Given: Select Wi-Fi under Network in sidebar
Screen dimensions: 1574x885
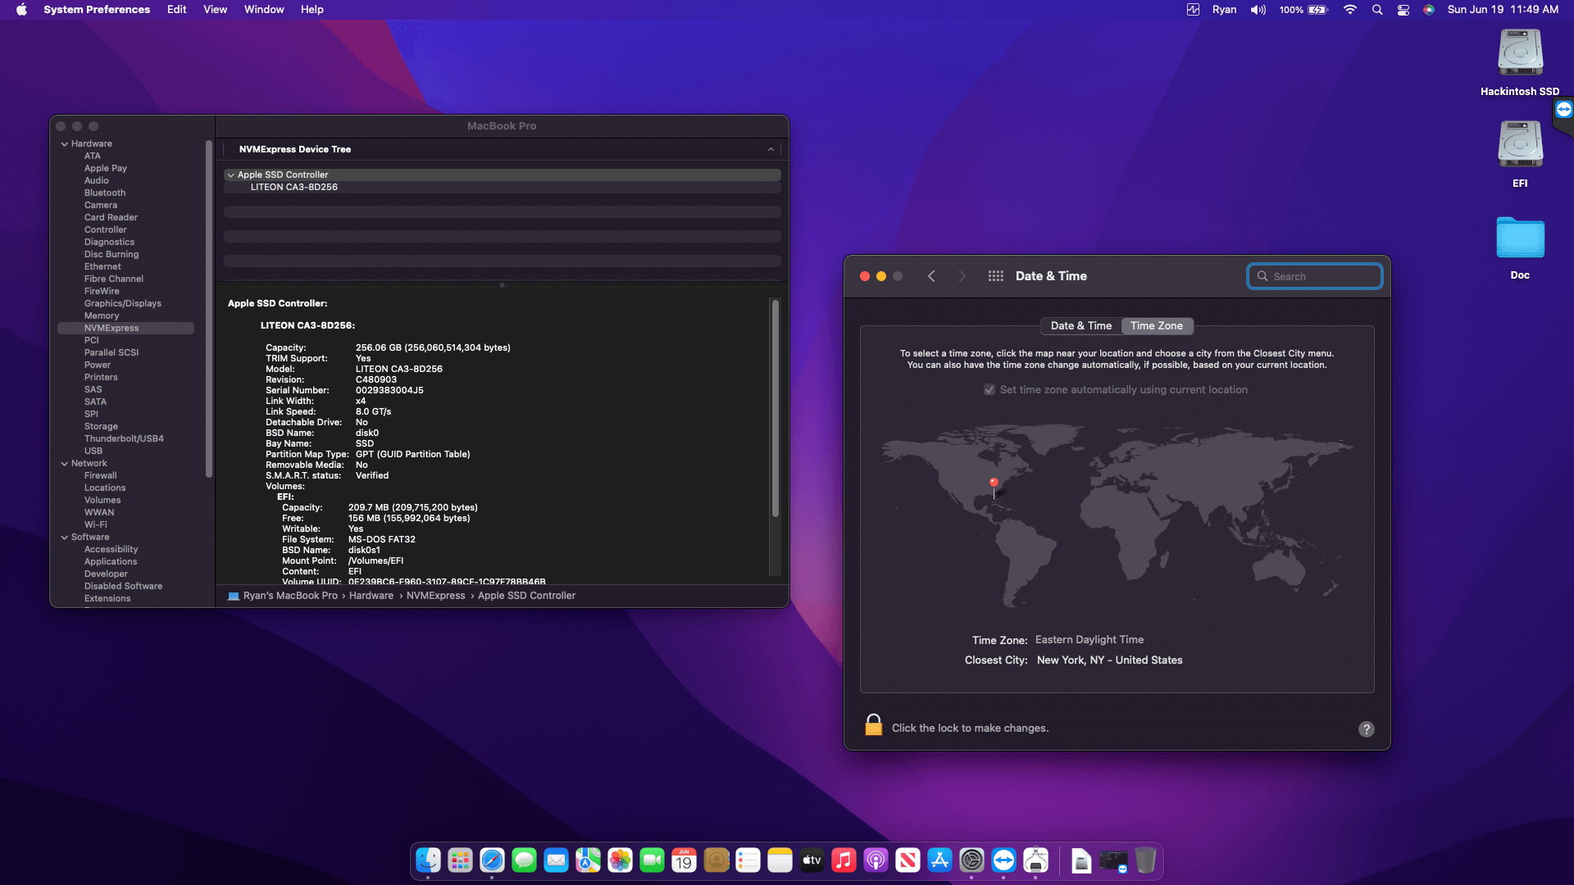Looking at the screenshot, I should [95, 525].
